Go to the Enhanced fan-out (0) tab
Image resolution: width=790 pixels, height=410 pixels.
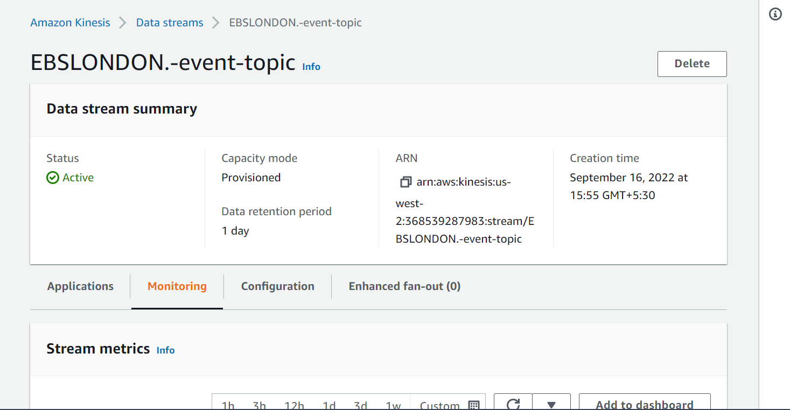[x=404, y=286]
